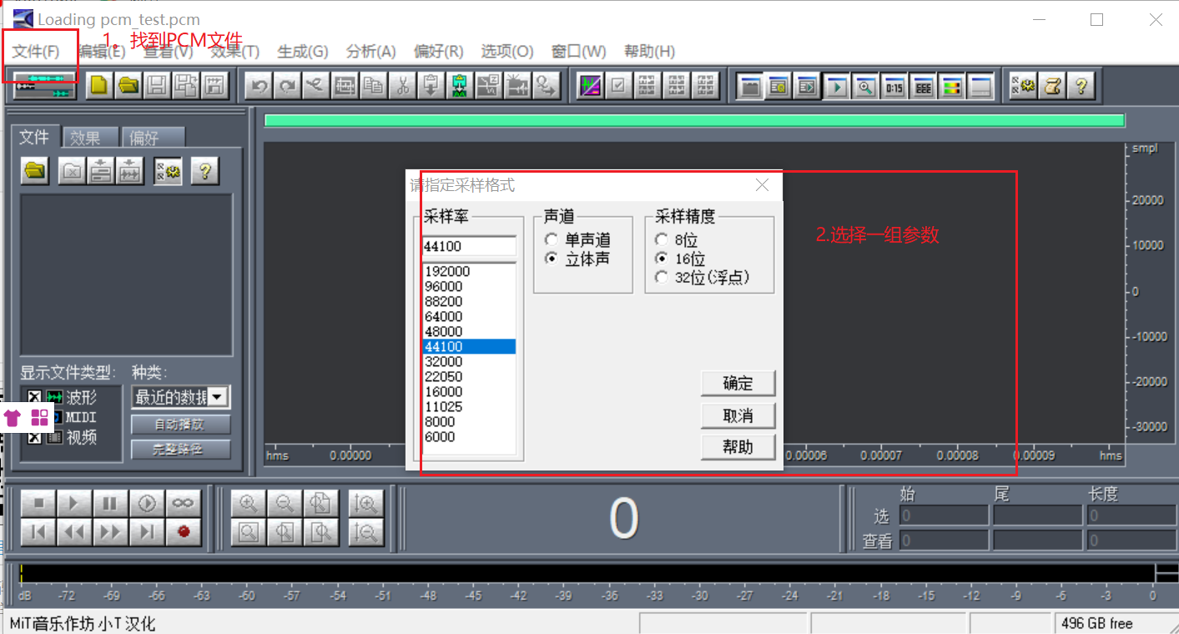Screen dimensions: 1179x634
Task: Select the magnifier zoom icon in the transport area
Action: (247, 502)
